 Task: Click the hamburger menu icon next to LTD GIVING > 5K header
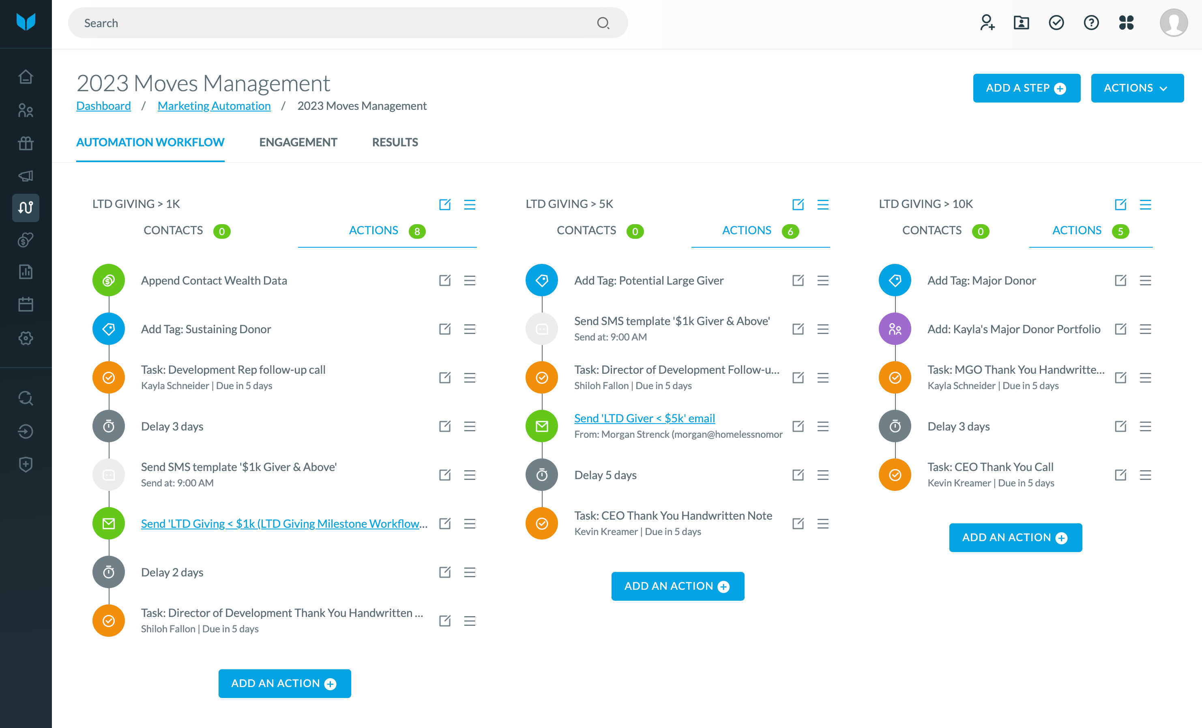(x=821, y=203)
